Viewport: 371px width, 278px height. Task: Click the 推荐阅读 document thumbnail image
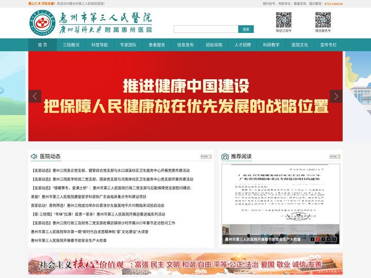pos(281,204)
